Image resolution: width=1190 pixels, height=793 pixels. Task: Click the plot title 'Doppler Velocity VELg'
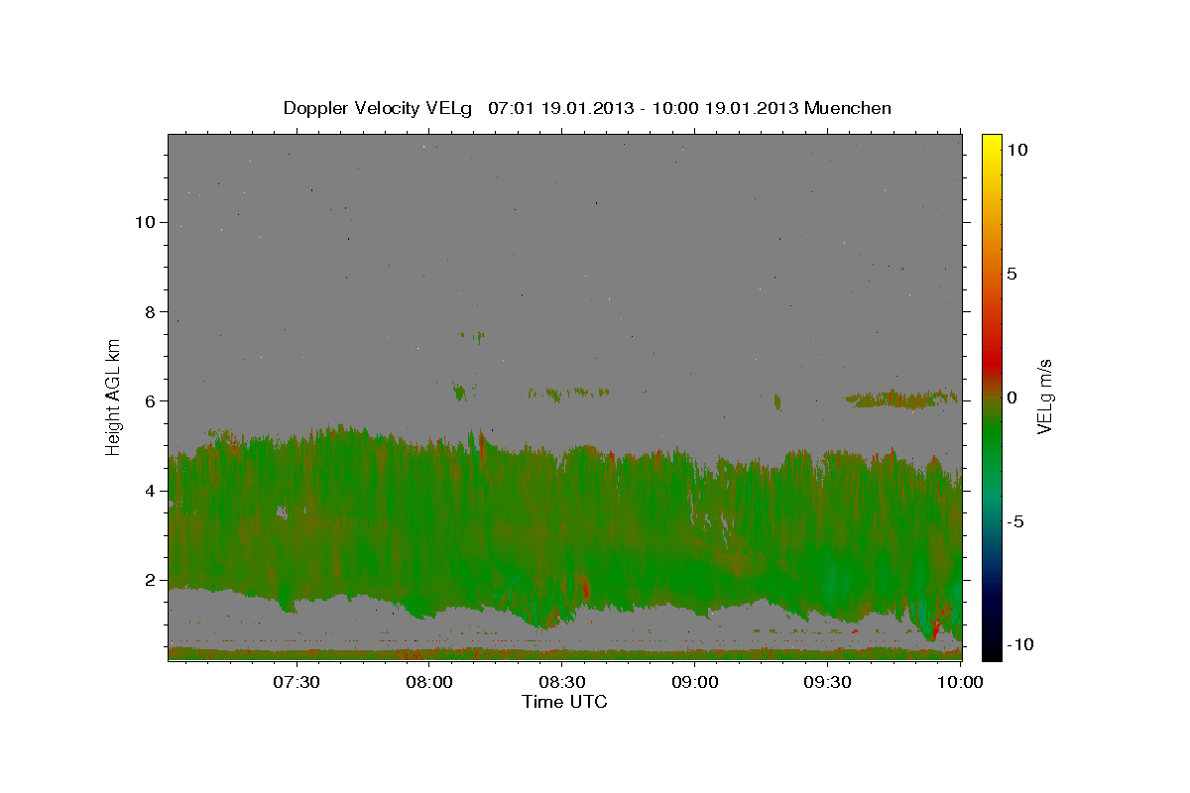click(380, 108)
